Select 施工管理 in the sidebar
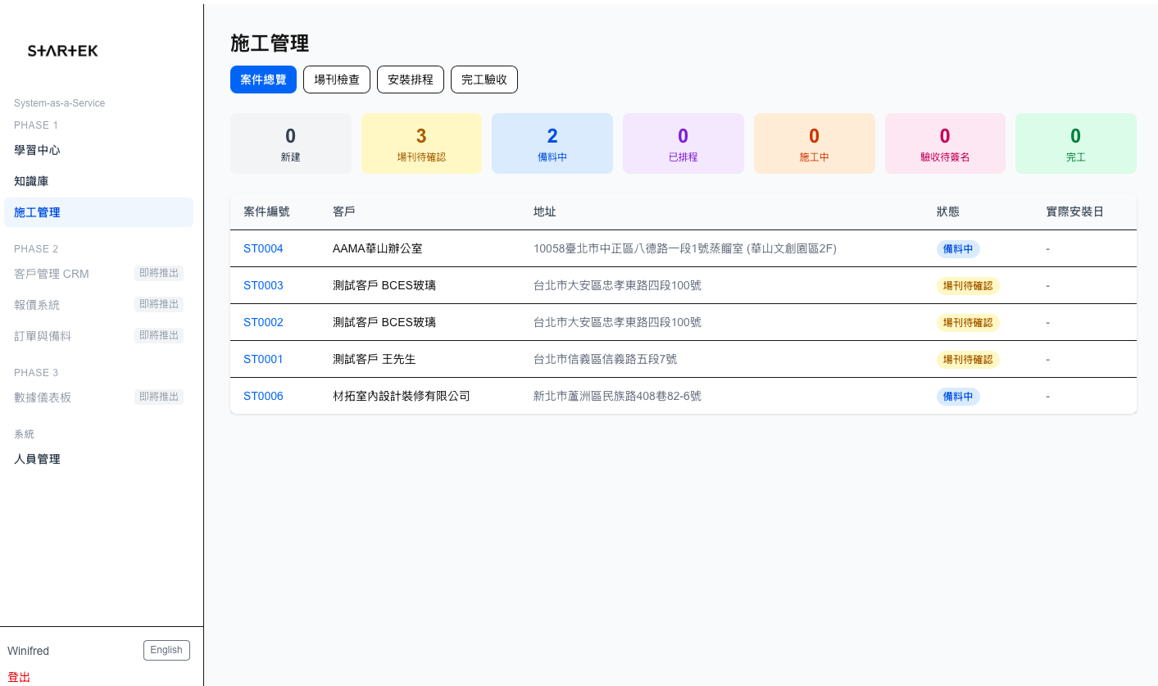 (x=36, y=212)
